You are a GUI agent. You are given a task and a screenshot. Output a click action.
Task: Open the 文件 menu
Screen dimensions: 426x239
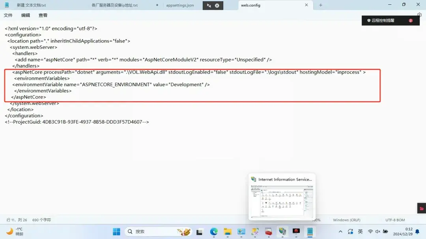(x=8, y=15)
